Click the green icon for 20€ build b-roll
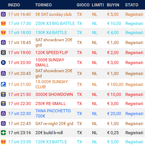145x146 pixels. click(x=3, y=133)
